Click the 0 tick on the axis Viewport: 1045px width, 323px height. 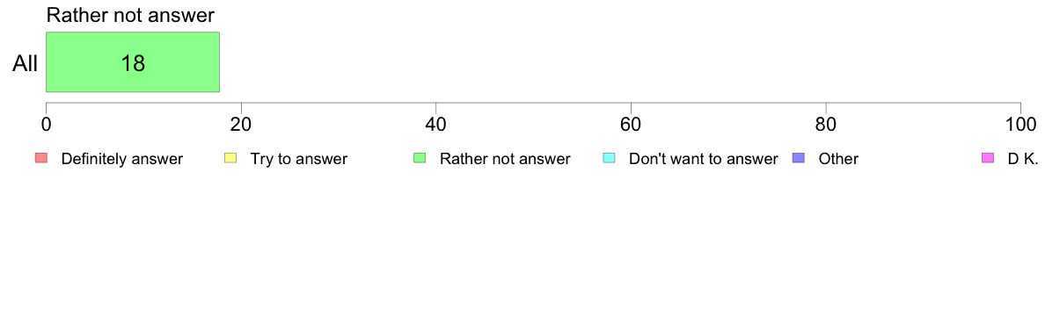(46, 124)
